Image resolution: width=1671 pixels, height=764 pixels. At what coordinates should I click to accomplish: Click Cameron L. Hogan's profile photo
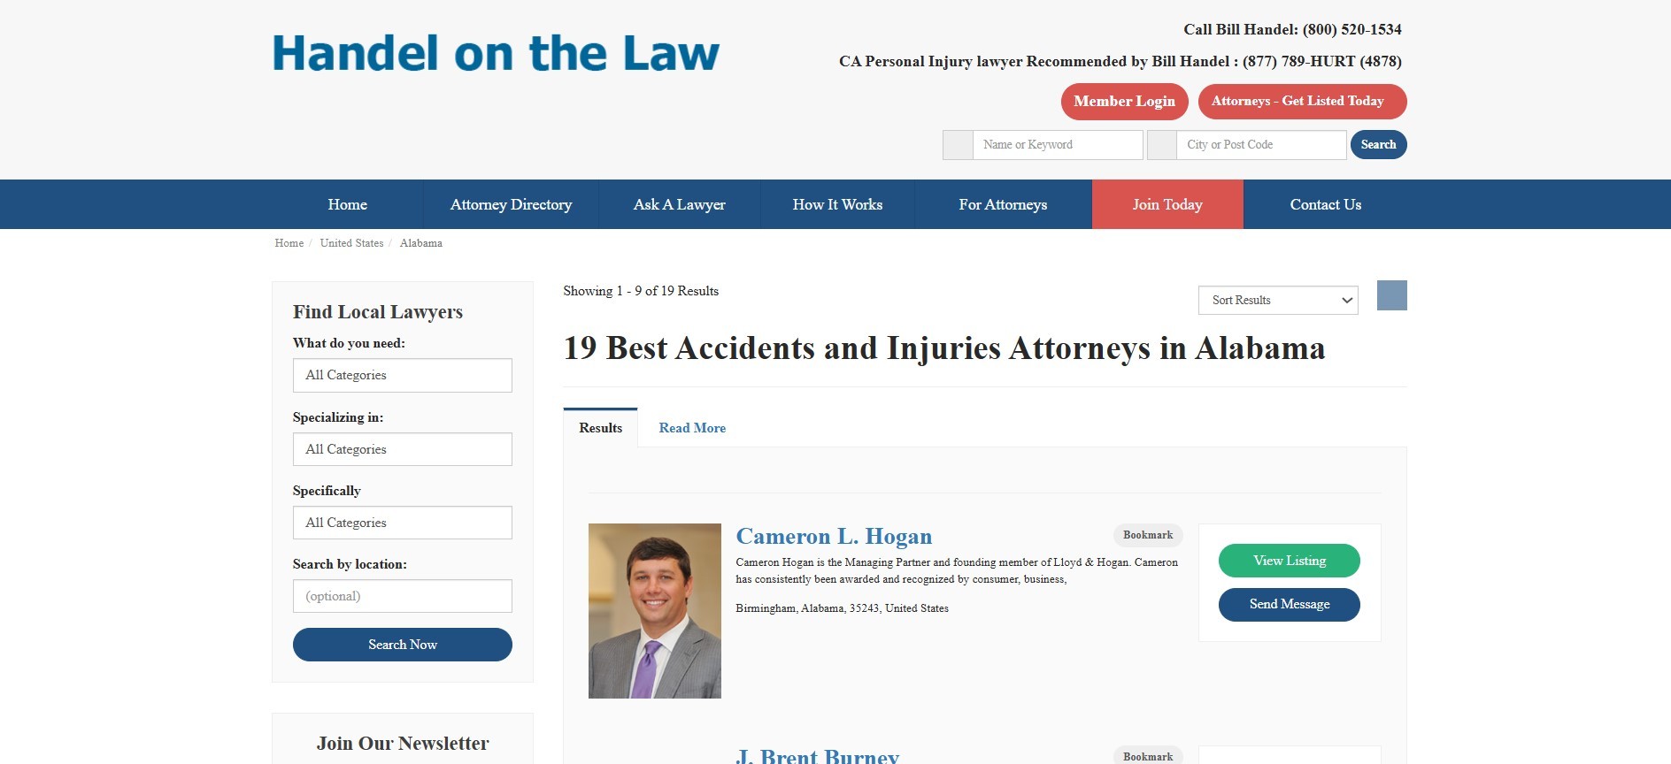[x=655, y=611]
